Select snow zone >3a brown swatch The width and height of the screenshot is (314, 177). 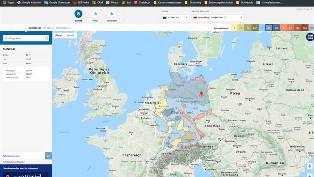click(x=305, y=28)
